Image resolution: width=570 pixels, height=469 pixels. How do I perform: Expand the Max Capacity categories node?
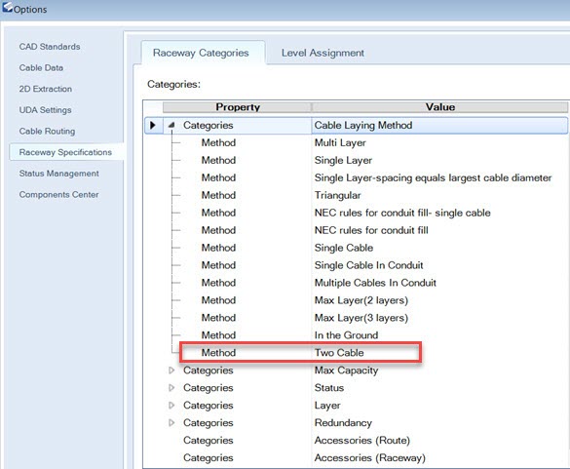point(171,371)
